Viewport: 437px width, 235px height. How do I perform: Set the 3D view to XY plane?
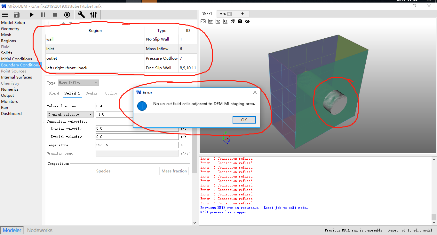(211, 21)
